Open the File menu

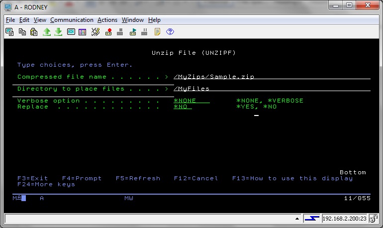10,20
